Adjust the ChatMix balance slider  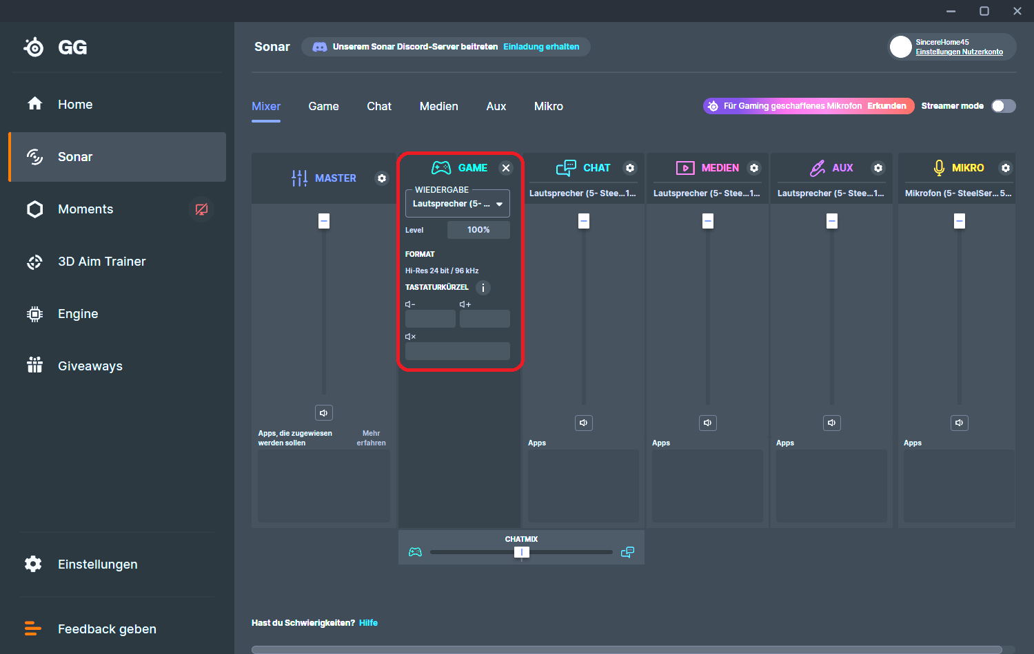point(522,551)
